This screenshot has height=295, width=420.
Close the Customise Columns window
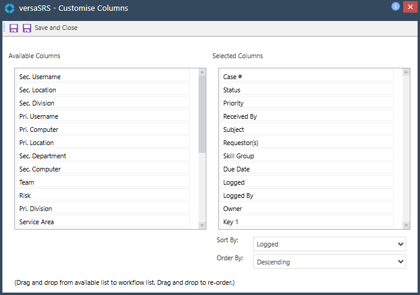pyautogui.click(x=410, y=7)
